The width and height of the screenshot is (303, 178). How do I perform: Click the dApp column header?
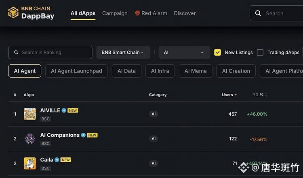click(29, 95)
